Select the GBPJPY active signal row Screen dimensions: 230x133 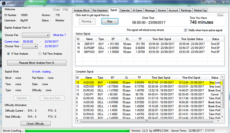coord(150,44)
